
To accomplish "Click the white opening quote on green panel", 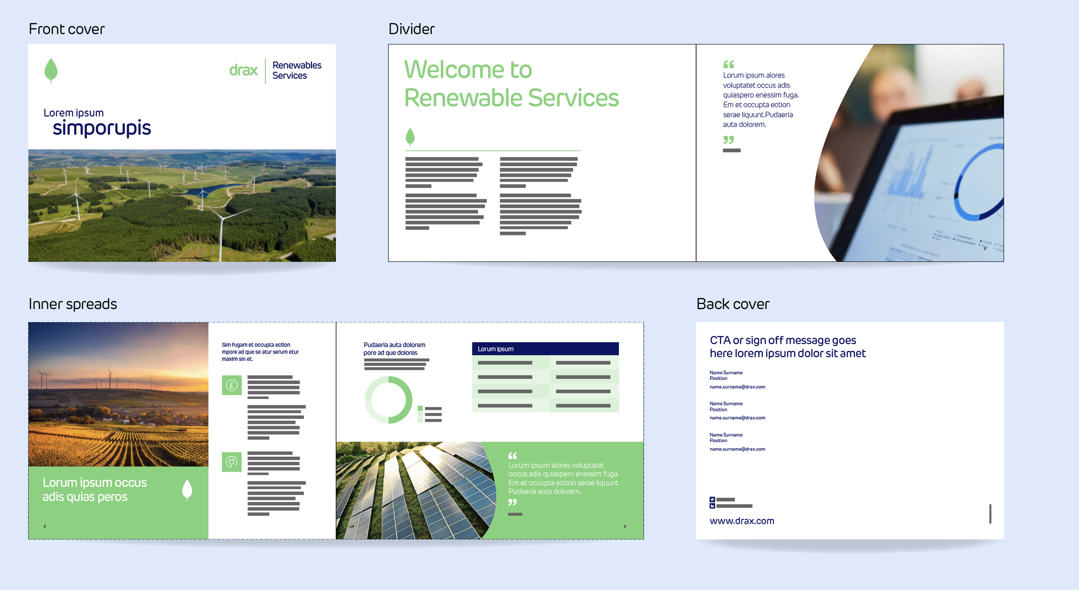I will pyautogui.click(x=512, y=456).
